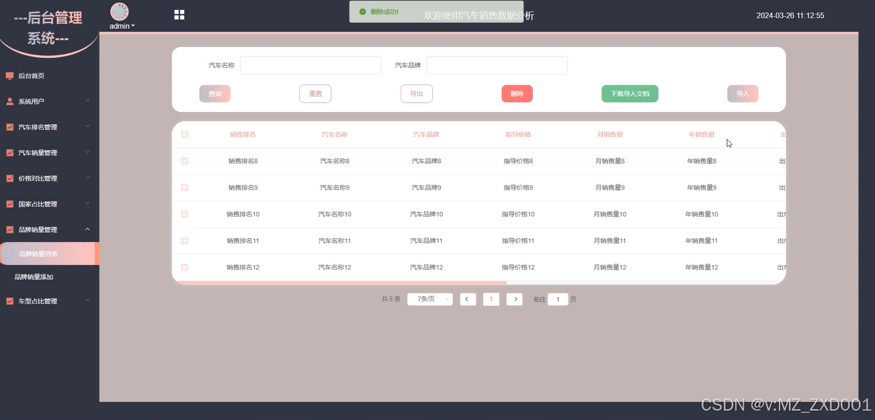Toggle the select-all checkbox in table header
875x420 pixels.
click(185, 134)
